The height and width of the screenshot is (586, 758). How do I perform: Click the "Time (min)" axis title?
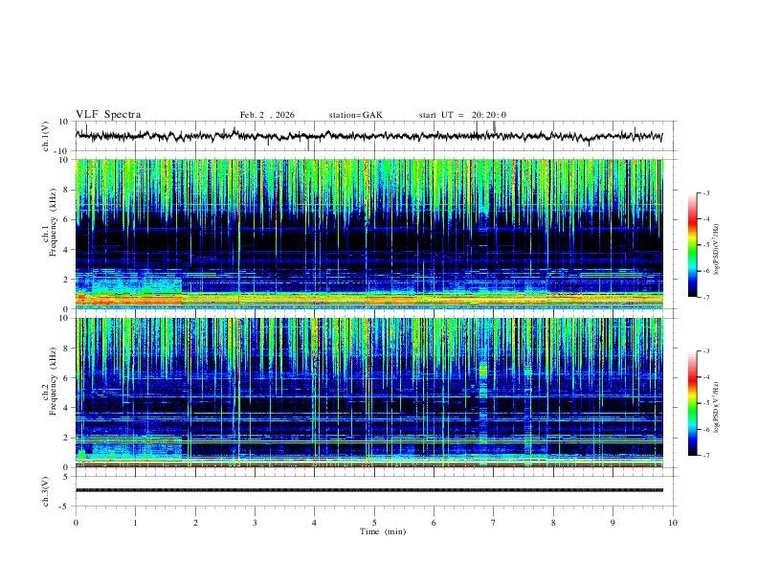[x=383, y=531]
